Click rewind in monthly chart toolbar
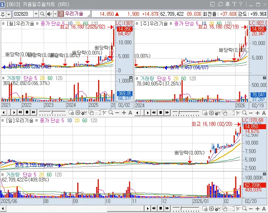This screenshot has height=213, width=268. coord(20,112)
